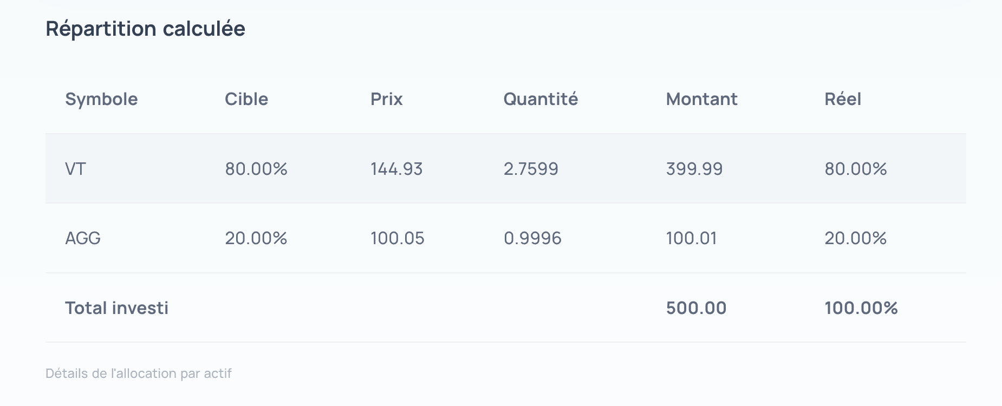Select the Quantité column header
This screenshot has width=1002, height=406.
click(541, 99)
